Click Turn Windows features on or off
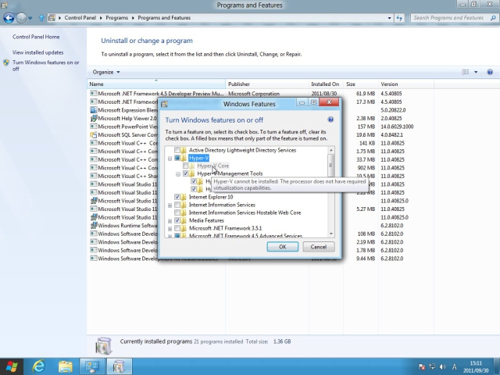This screenshot has width=500, height=375. coord(46,66)
